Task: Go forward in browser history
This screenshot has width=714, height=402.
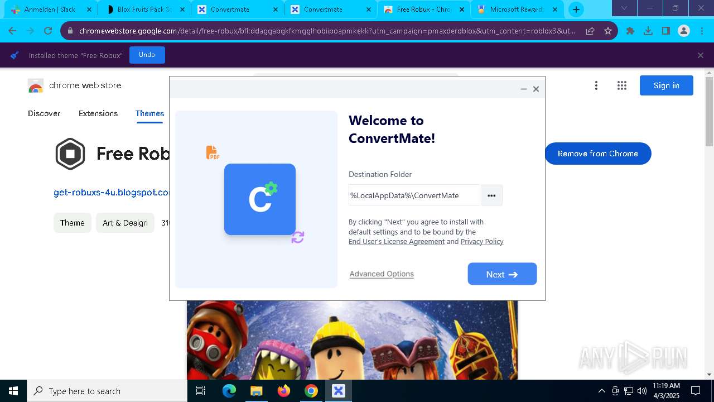Action: click(x=30, y=31)
